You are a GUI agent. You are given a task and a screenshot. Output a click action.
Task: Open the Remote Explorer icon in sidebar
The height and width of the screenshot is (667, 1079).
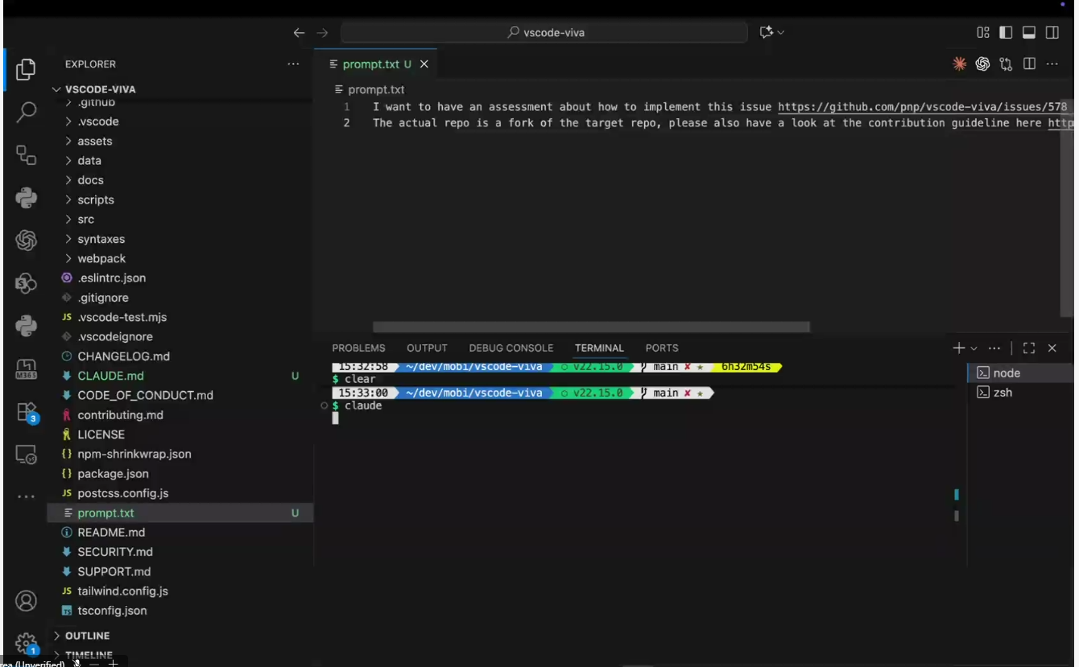click(26, 455)
